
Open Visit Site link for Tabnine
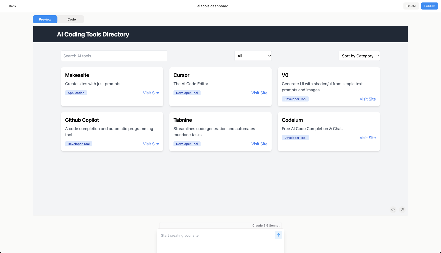[259, 144]
